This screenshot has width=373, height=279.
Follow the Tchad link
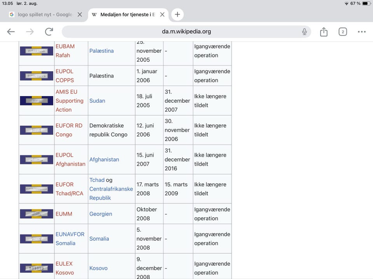coord(97,180)
